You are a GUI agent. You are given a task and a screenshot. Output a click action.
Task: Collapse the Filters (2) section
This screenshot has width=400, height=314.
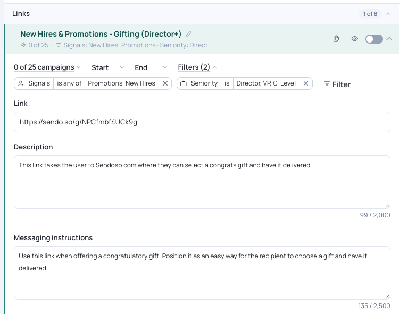pos(197,67)
